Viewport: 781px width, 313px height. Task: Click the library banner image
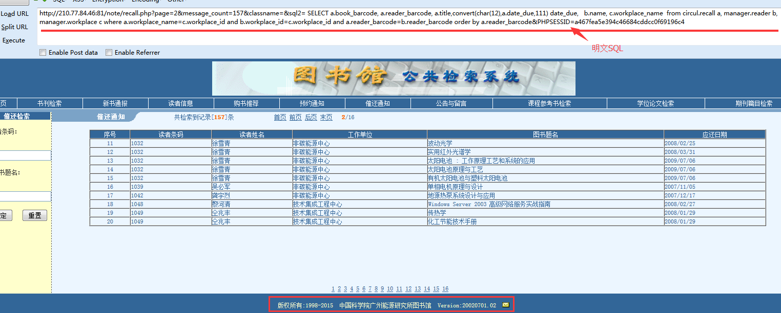[394, 79]
